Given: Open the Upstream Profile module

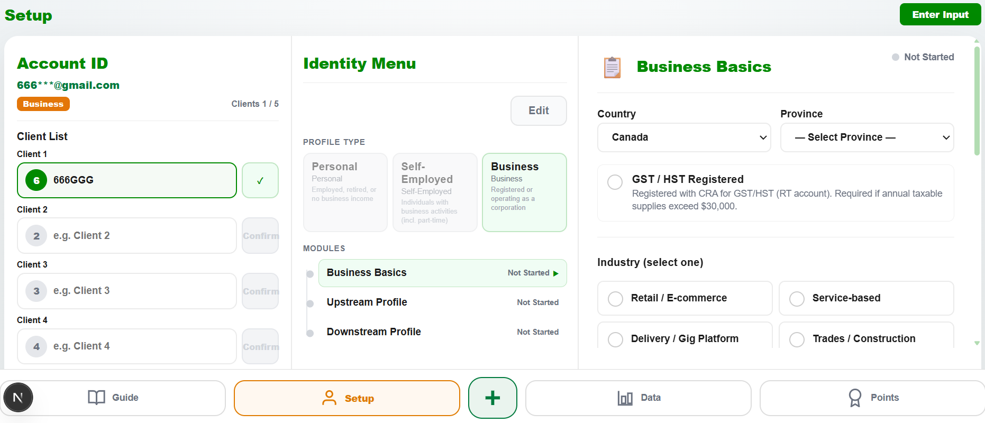Looking at the screenshot, I should click(x=442, y=302).
